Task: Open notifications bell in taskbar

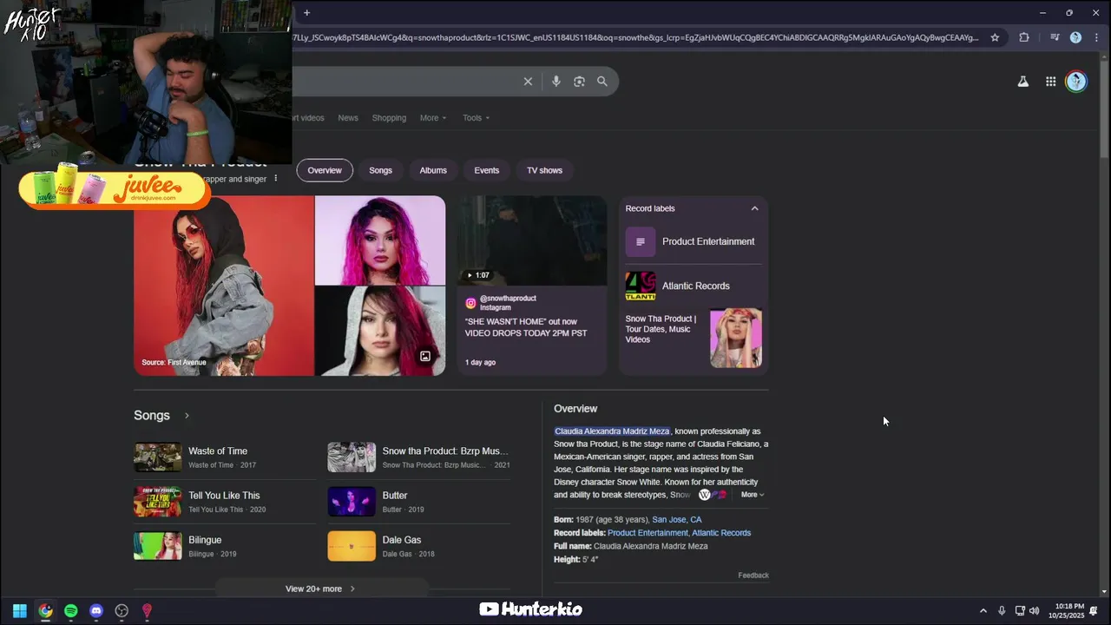Action: [x=1094, y=611]
